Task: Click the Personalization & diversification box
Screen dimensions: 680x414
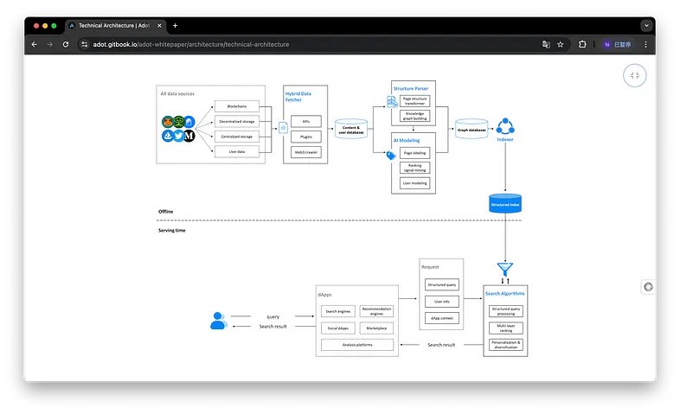Action: click(506, 345)
